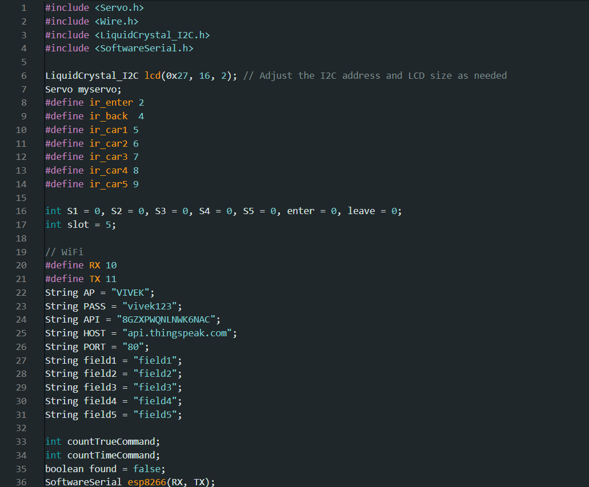
Task: Click the ir_car4 macro name
Action: (109, 171)
